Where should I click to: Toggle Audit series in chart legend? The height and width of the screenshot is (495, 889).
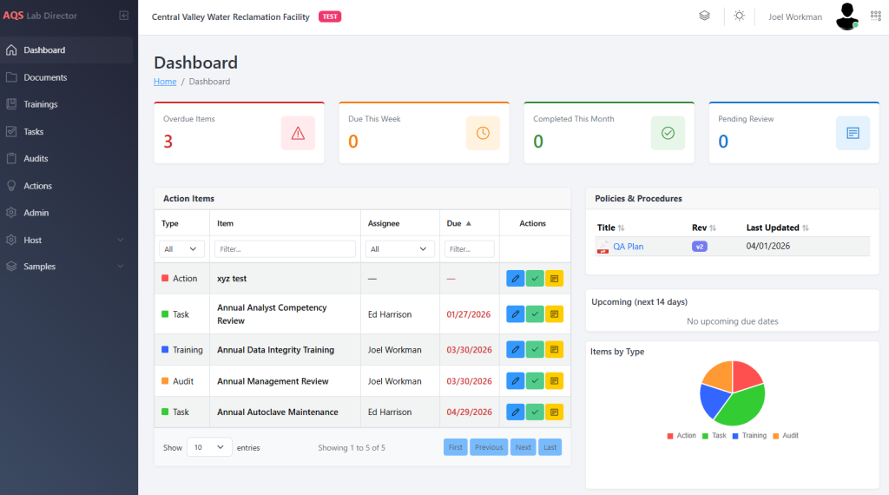pyautogui.click(x=785, y=435)
